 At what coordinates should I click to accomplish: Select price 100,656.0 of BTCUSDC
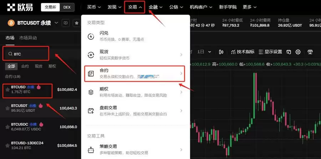click(68, 127)
